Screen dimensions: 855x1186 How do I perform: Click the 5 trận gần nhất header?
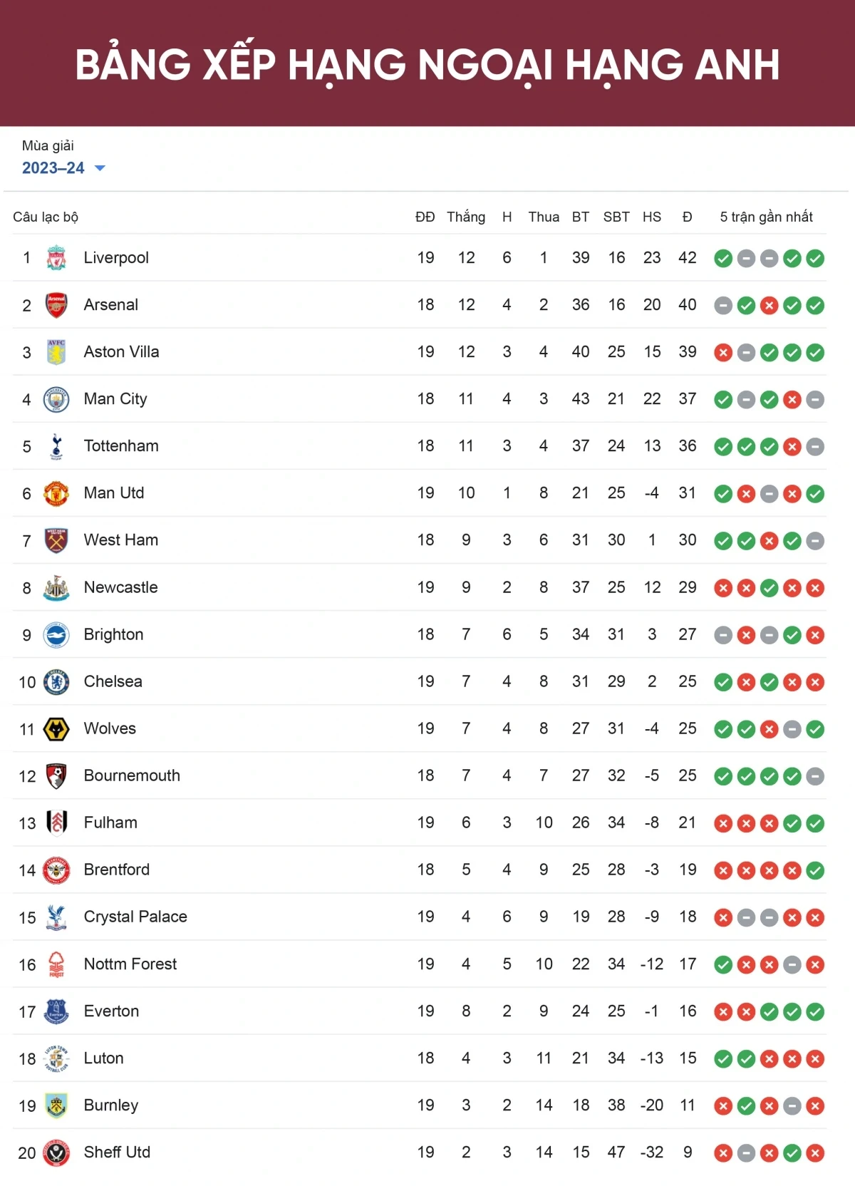[x=766, y=217]
